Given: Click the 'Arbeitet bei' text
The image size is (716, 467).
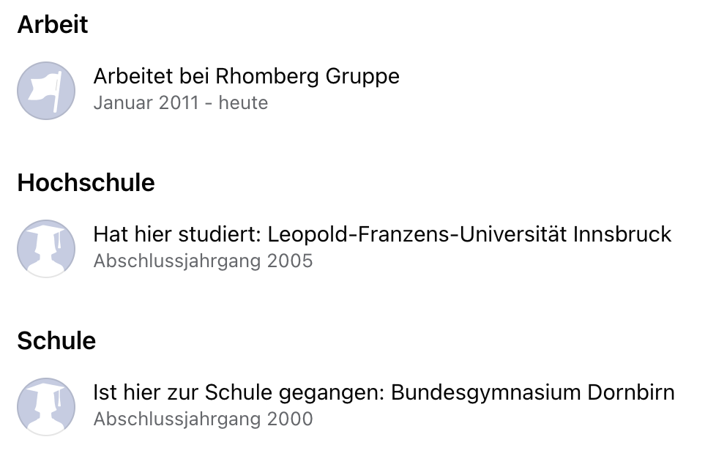Looking at the screenshot, I should click(152, 76).
